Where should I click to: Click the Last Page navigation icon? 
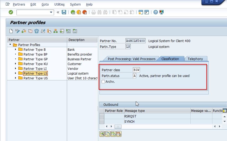click(x=132, y=12)
